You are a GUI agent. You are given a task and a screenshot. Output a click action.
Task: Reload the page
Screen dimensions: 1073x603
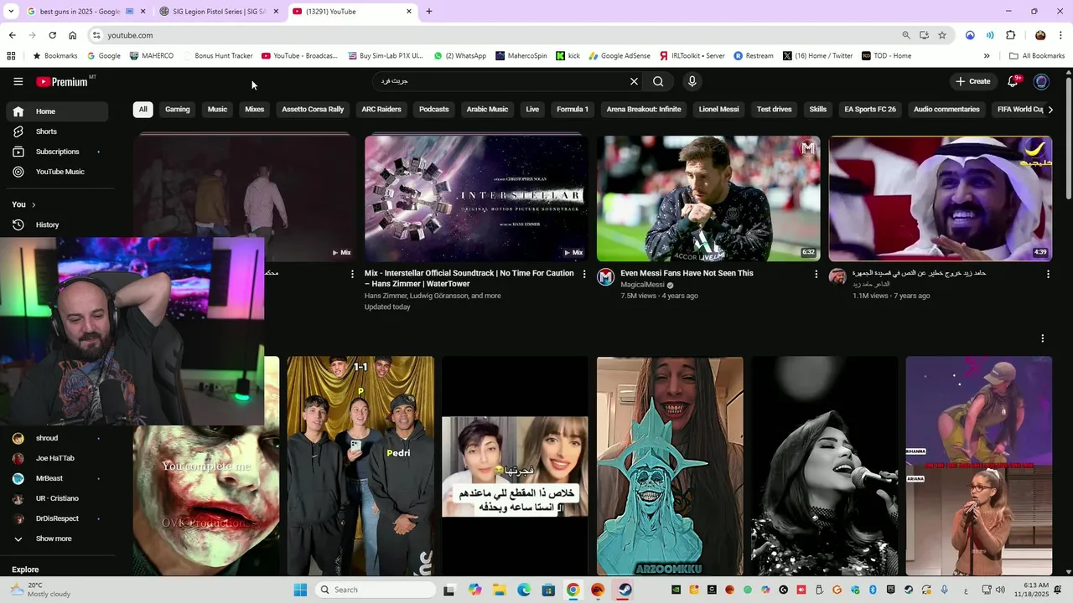click(52, 35)
